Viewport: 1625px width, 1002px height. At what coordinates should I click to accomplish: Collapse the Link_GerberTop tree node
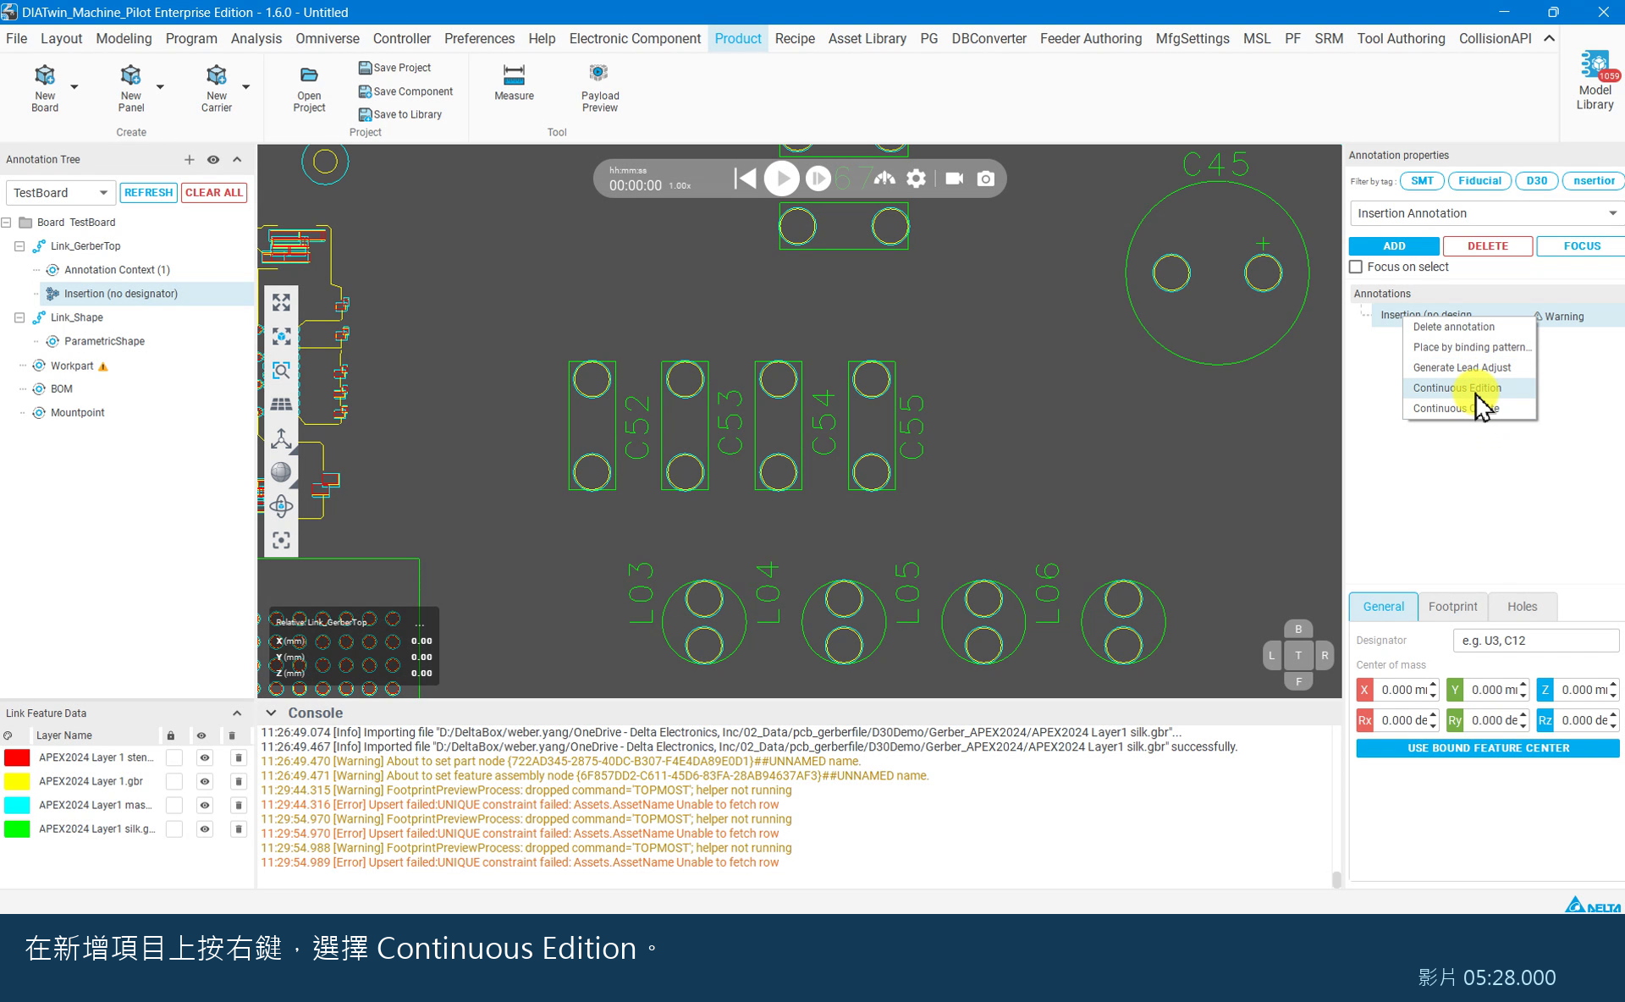pos(19,246)
